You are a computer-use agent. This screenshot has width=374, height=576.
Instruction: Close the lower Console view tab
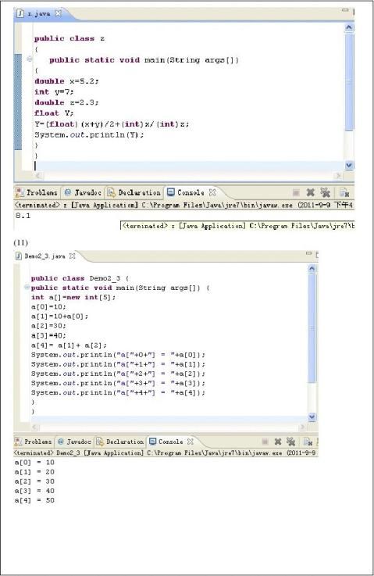(190, 442)
